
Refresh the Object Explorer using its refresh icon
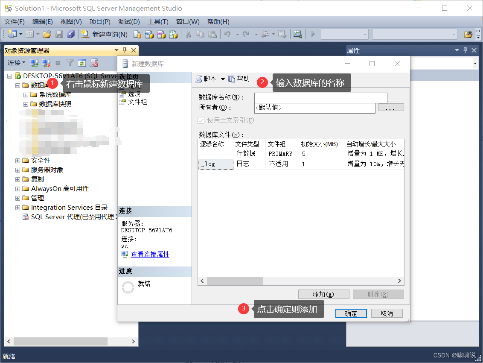coord(82,63)
